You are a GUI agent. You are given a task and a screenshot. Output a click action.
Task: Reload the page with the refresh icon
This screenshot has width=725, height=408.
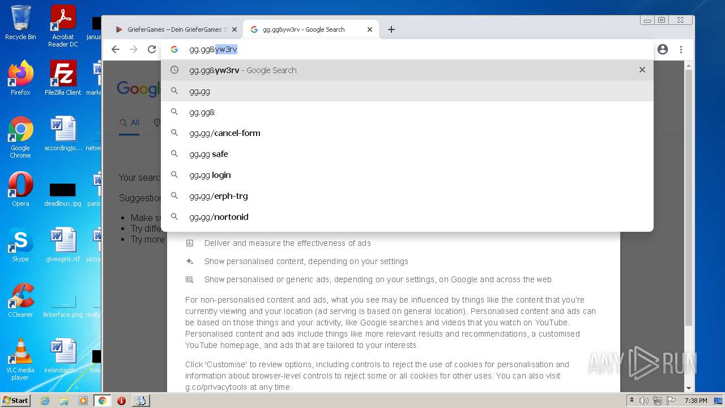(x=152, y=49)
